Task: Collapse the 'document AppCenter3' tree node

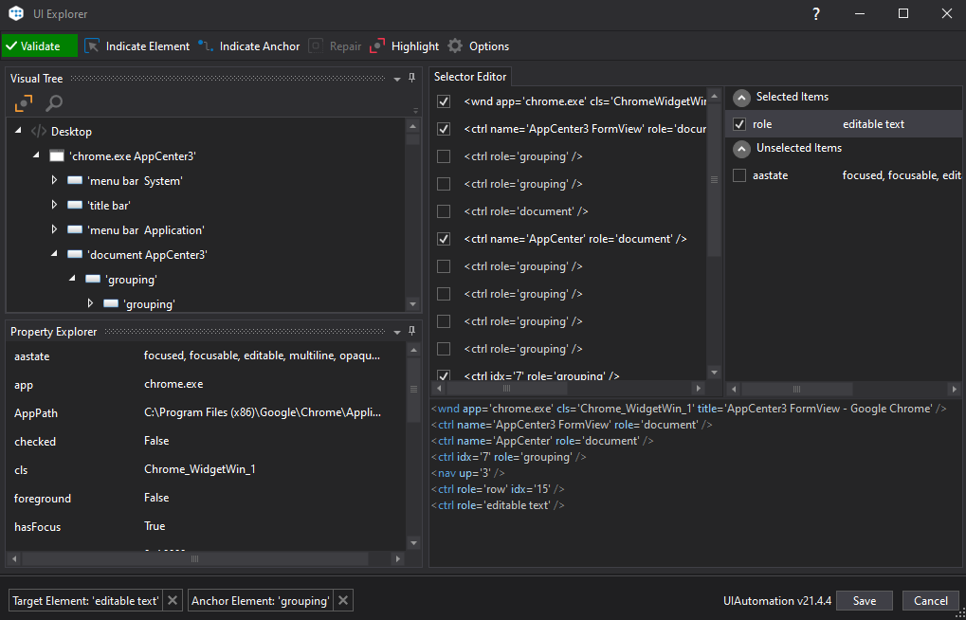Action: coord(55,254)
